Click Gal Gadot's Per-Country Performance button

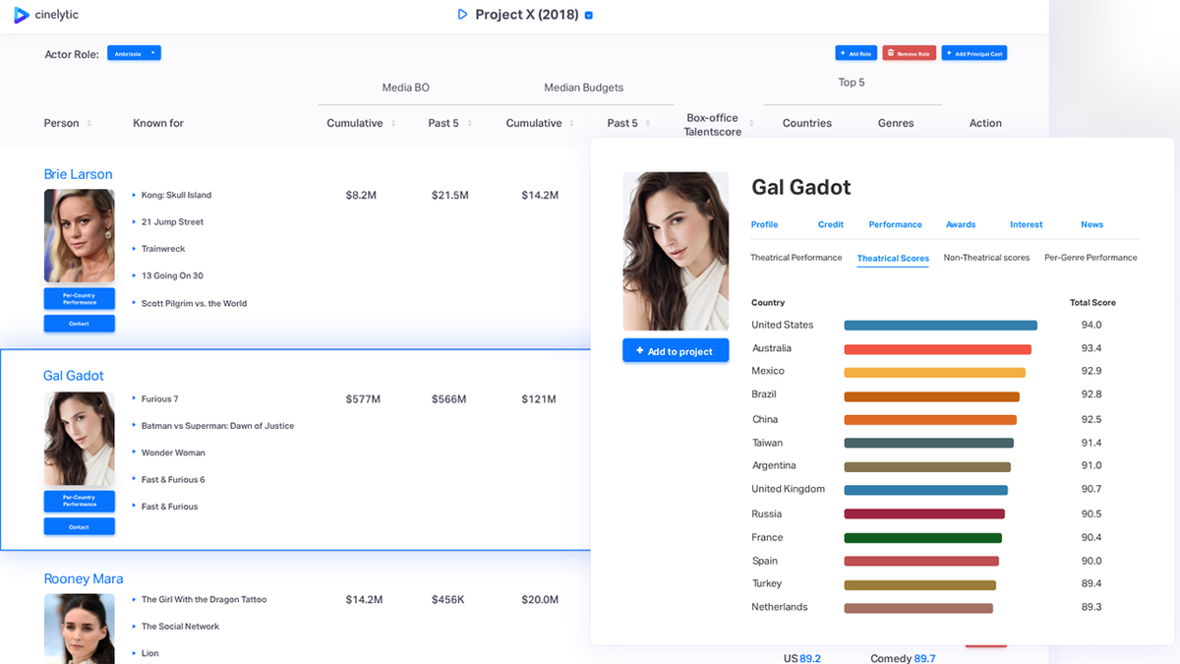point(80,501)
